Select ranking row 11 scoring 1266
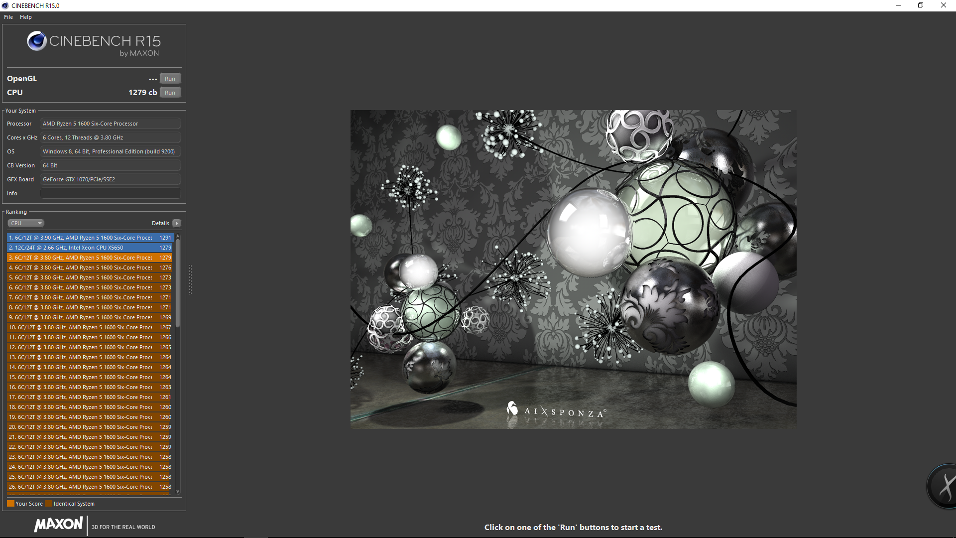Image resolution: width=956 pixels, height=538 pixels. pyautogui.click(x=90, y=337)
